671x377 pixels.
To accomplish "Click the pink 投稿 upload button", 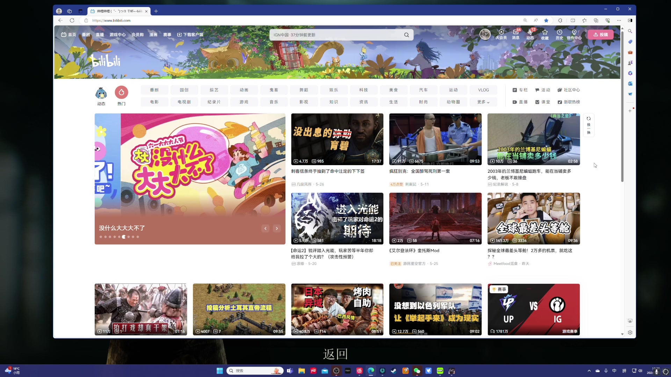I will point(600,35).
